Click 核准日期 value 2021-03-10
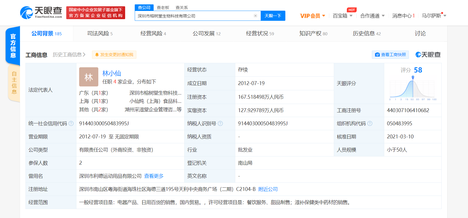 coord(400,136)
